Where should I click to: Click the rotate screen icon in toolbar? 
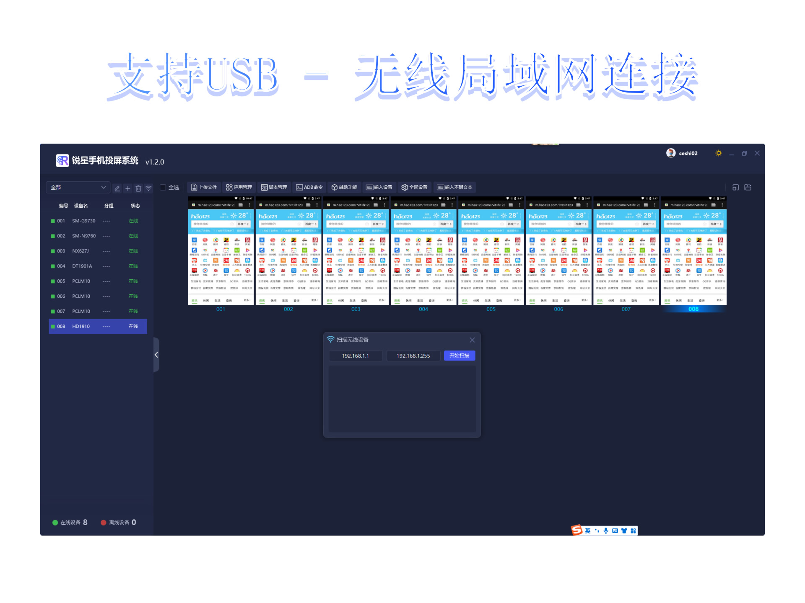[748, 188]
